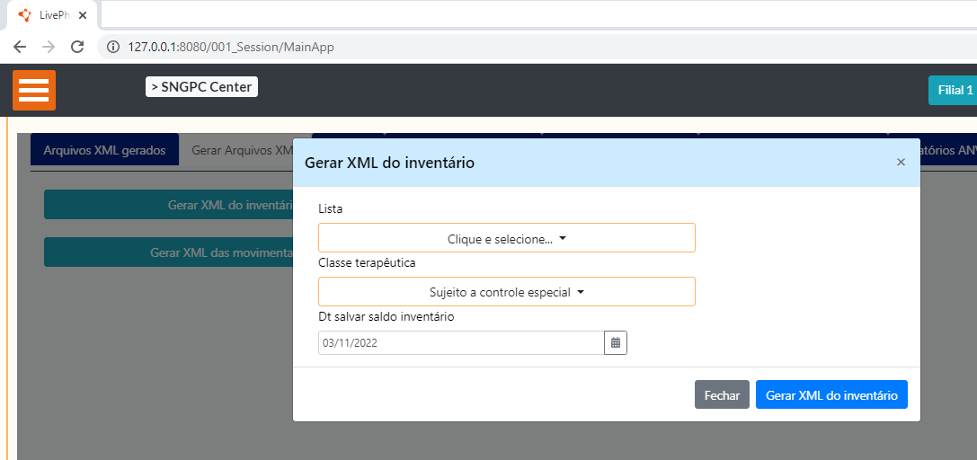This screenshot has width=977, height=460.
Task: Close the LivePh browser tab
Action: [x=83, y=15]
